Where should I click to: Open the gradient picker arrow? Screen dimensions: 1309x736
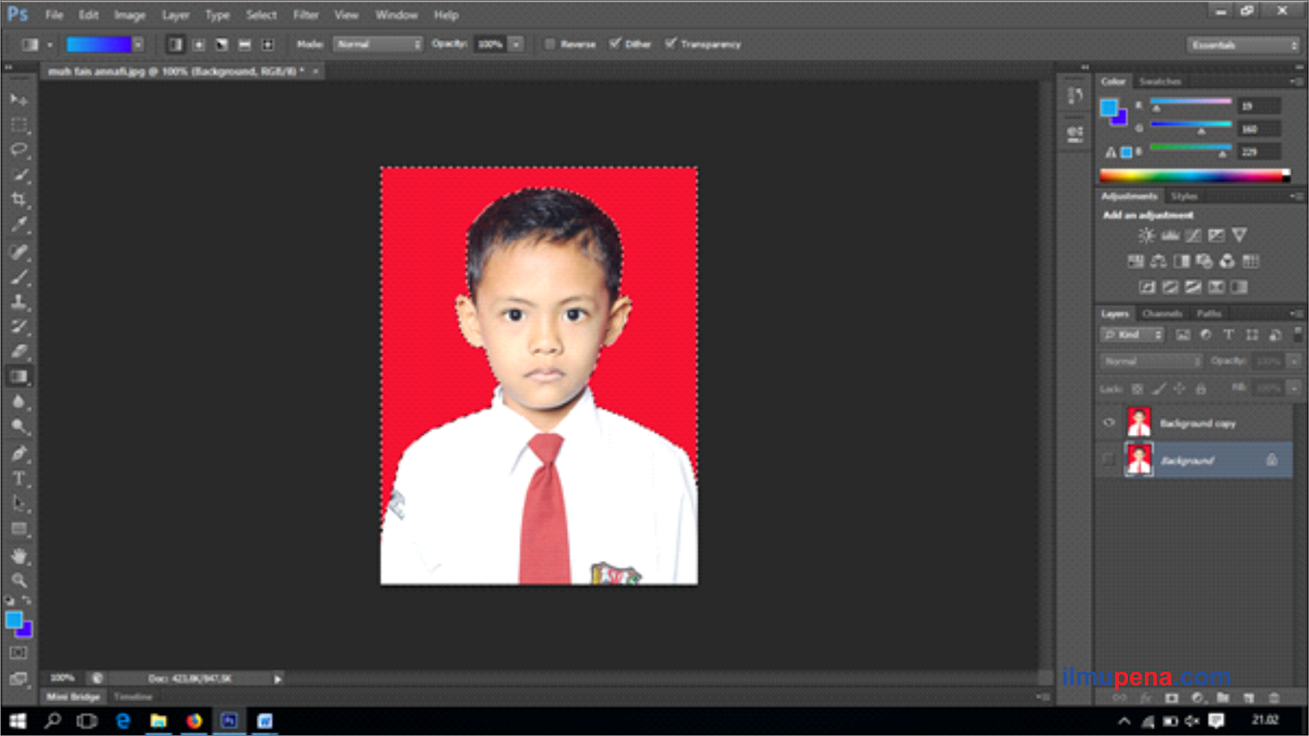[138, 44]
